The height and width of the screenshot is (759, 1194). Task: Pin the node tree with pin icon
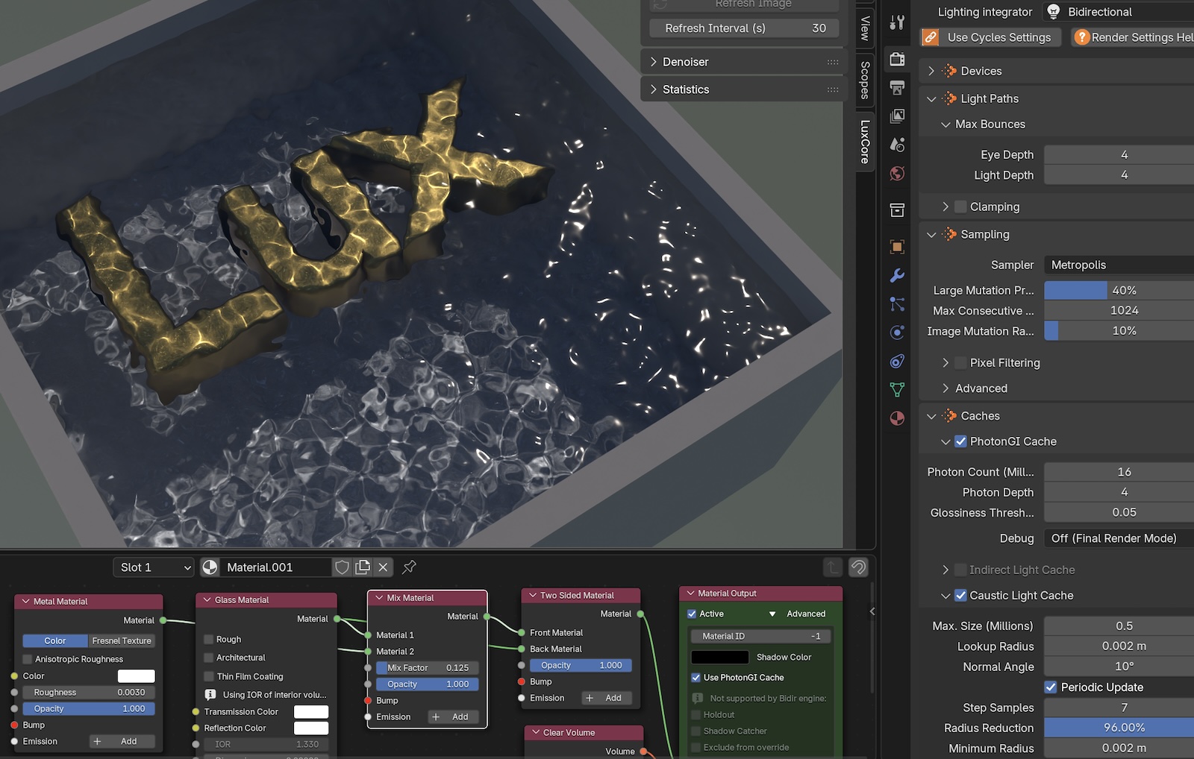(409, 567)
